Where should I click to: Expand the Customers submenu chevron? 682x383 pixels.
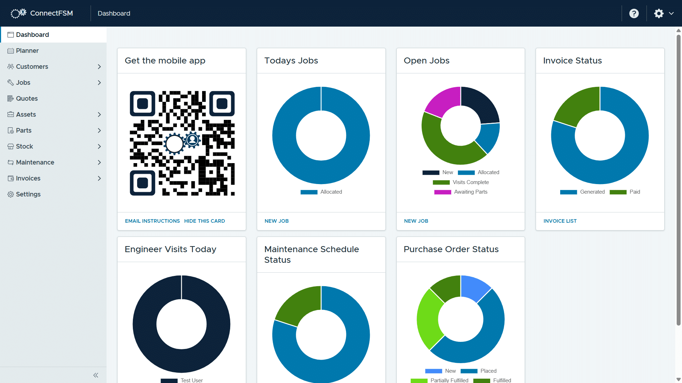pyautogui.click(x=99, y=67)
